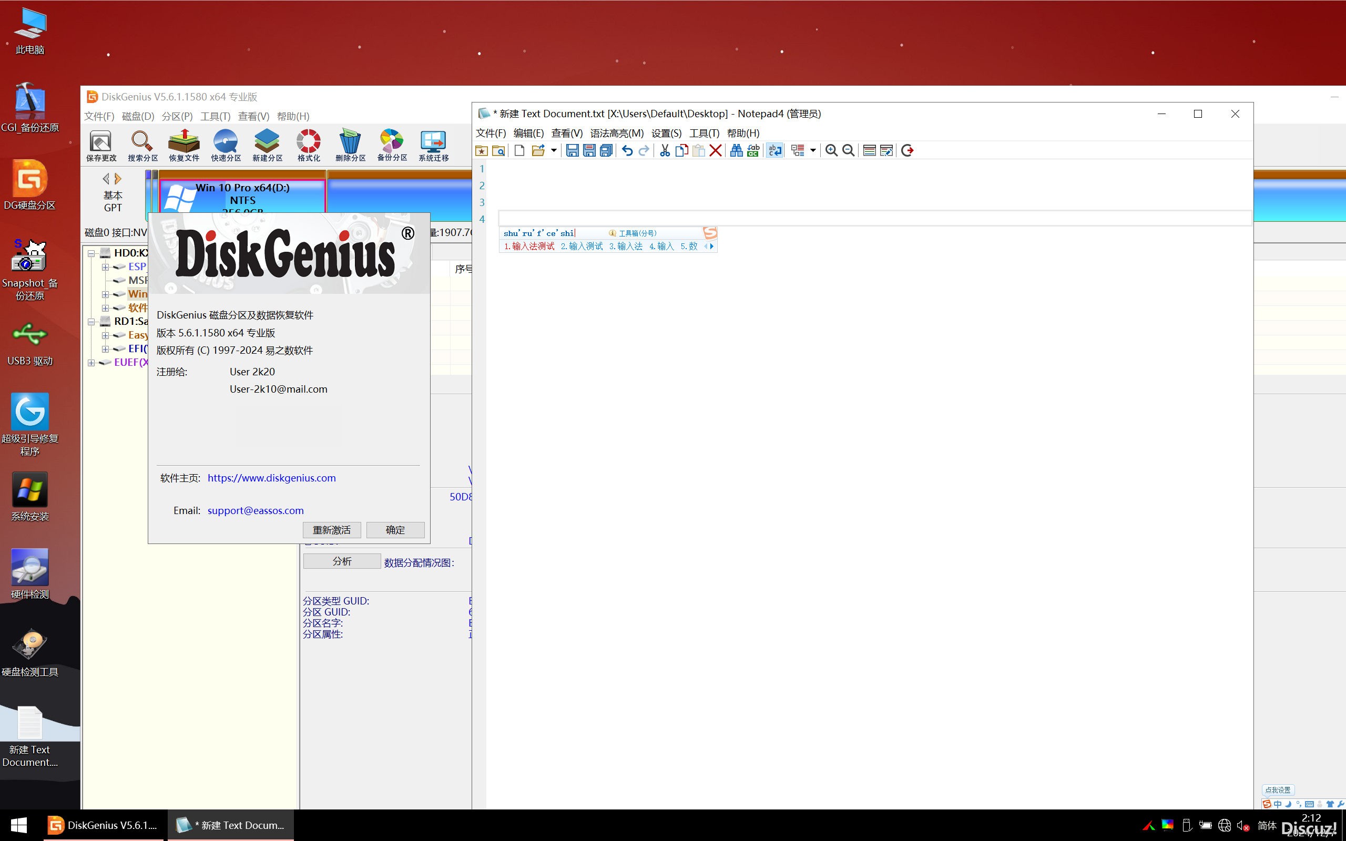Expand the 软件 partition tree node

105,307
